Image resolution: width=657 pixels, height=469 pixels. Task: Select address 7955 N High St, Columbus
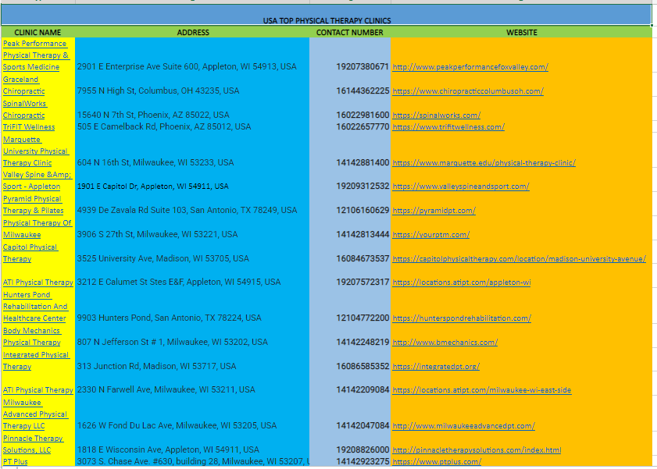158,91
